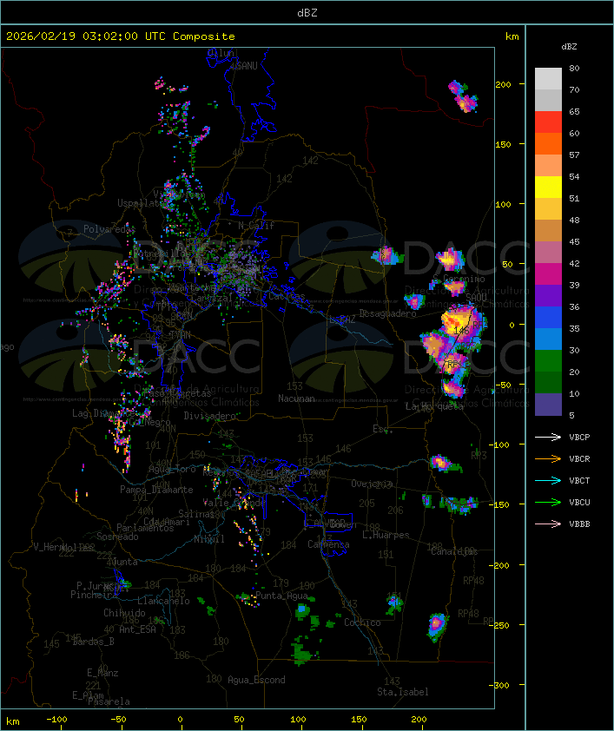Screen dimensions: 614x731
Task: Click the Polvaredas place label
Action: [109, 229]
